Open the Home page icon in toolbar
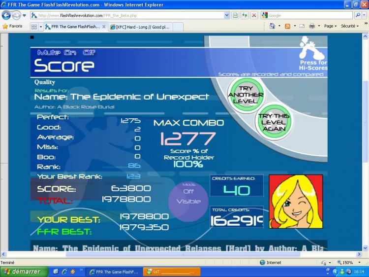Screen dimensions: 369x277 click(273, 26)
